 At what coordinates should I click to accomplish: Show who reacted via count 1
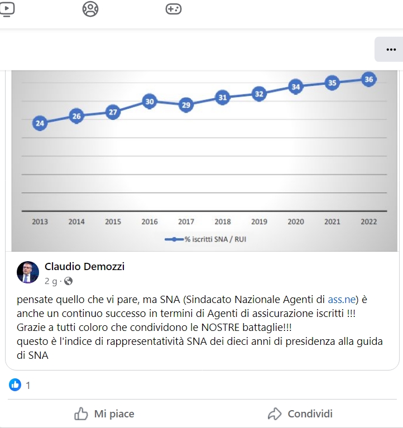[x=28, y=386]
